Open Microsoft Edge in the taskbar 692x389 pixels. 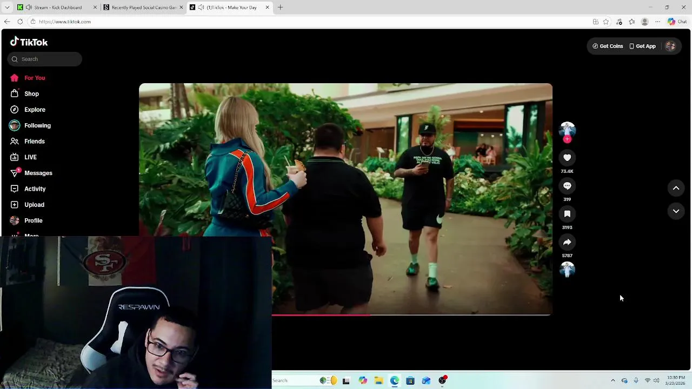pyautogui.click(x=395, y=380)
